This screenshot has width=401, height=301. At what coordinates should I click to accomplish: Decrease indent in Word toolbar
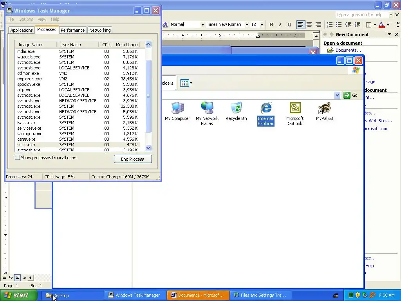point(348,25)
